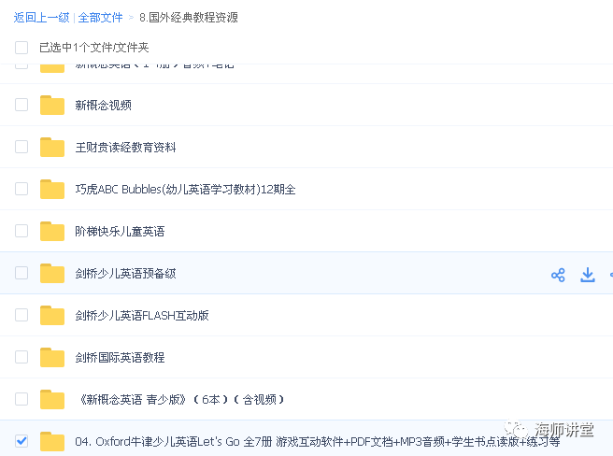This screenshot has height=456, width=613.
Task: Tick checkbox for 剑桥少儿英语预备级 folder
Action: point(21,273)
